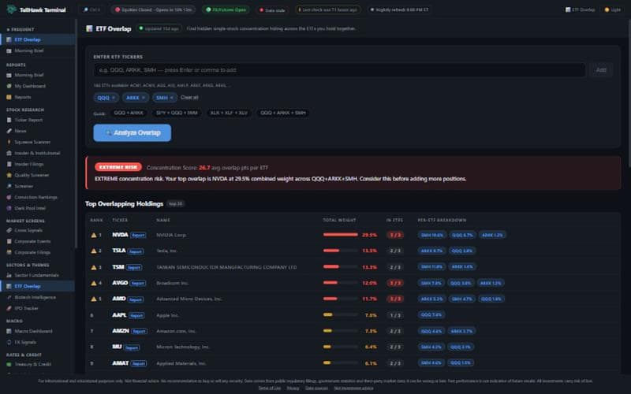The width and height of the screenshot is (631, 394).
Task: Open the AMD Report link
Action: coord(136,299)
